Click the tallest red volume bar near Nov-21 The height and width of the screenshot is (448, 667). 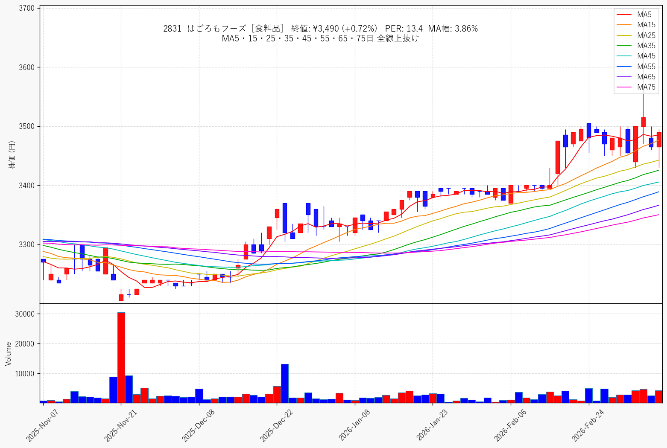point(121,358)
